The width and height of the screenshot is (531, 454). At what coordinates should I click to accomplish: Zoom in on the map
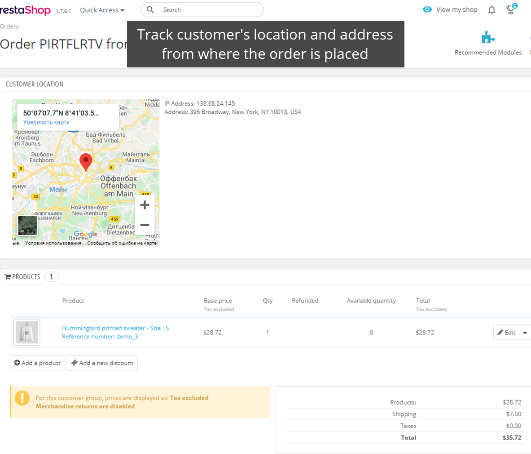pos(145,205)
